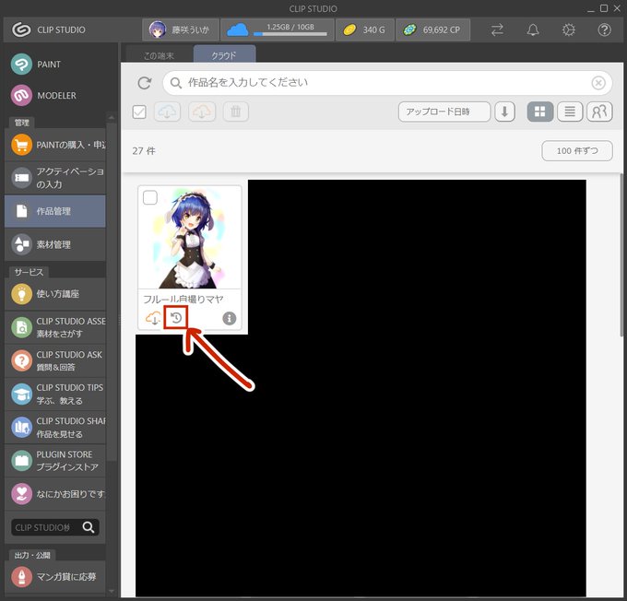Screen dimensions: 627x601
Task: Toggle the select-all checkbox
Action: 139,112
